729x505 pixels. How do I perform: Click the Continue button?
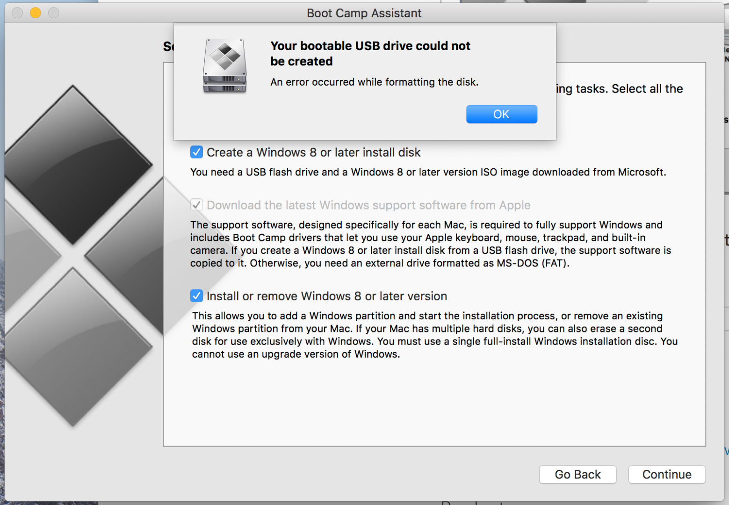pyautogui.click(x=667, y=475)
